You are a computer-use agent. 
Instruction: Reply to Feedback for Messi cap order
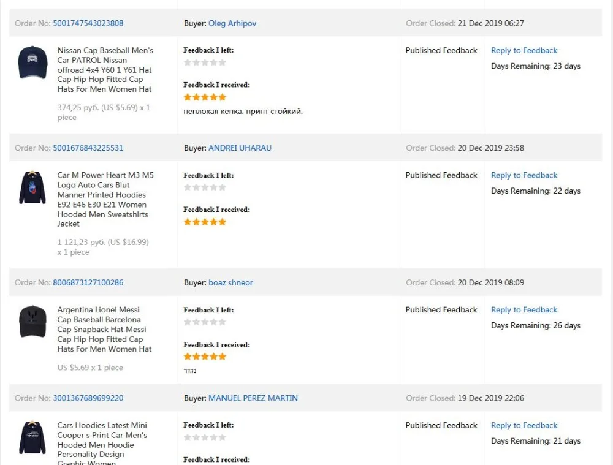[x=524, y=310]
